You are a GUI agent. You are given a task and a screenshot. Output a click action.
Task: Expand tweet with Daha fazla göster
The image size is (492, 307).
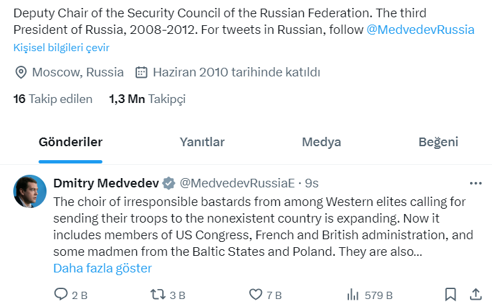pyautogui.click(x=102, y=268)
